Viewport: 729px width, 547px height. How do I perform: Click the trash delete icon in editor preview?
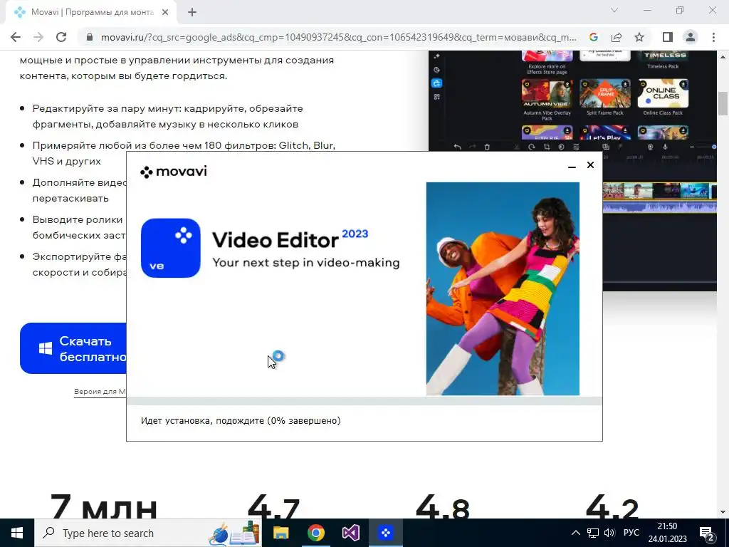click(x=487, y=147)
